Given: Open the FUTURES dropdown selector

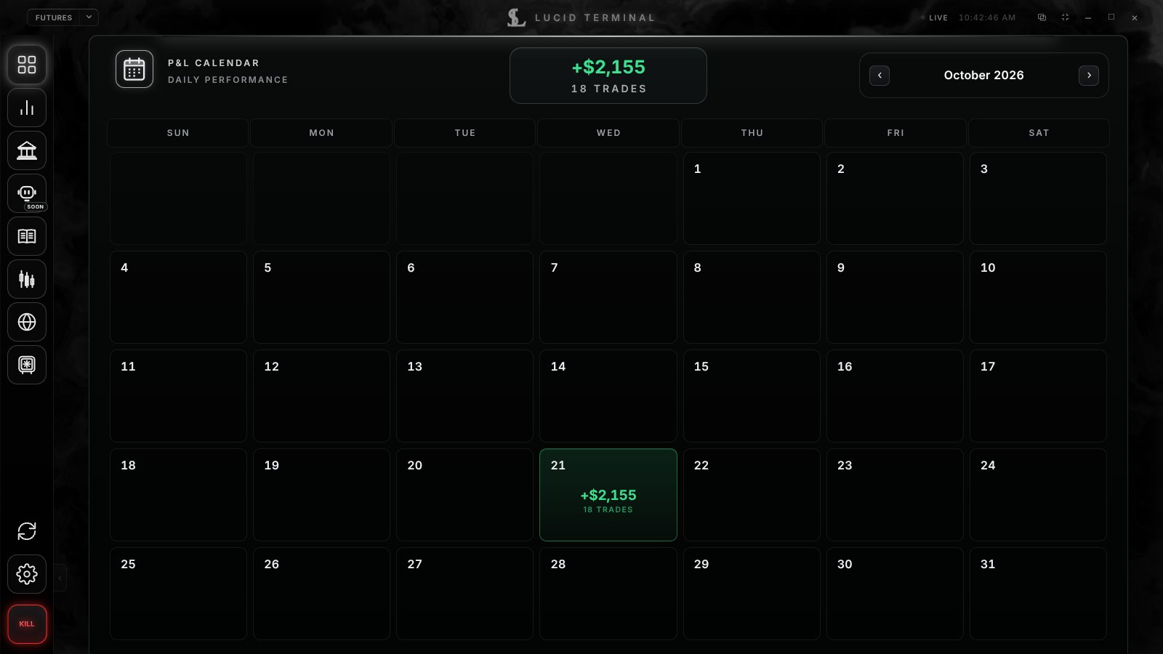Looking at the screenshot, I should 63,17.
